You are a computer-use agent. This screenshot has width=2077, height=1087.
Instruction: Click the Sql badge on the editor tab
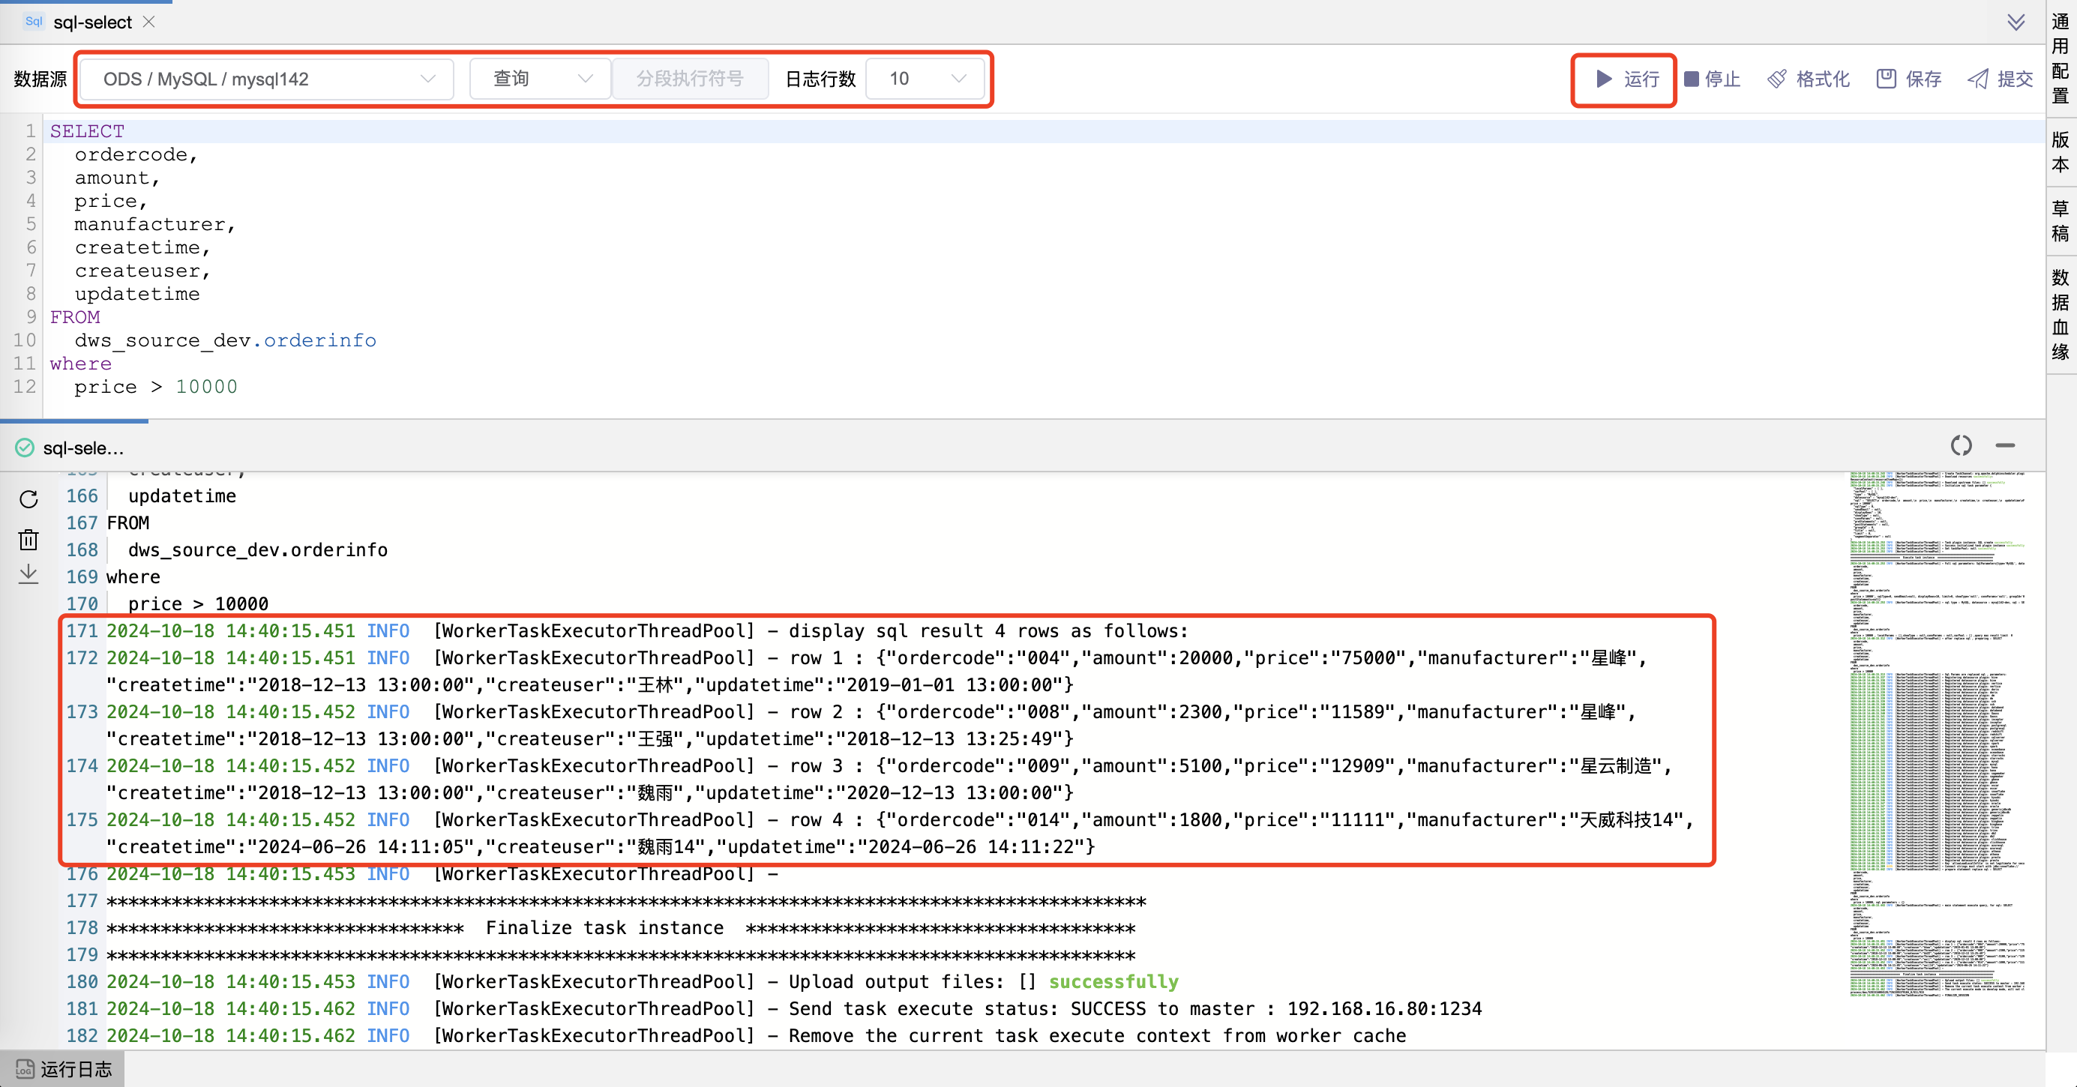tap(33, 22)
